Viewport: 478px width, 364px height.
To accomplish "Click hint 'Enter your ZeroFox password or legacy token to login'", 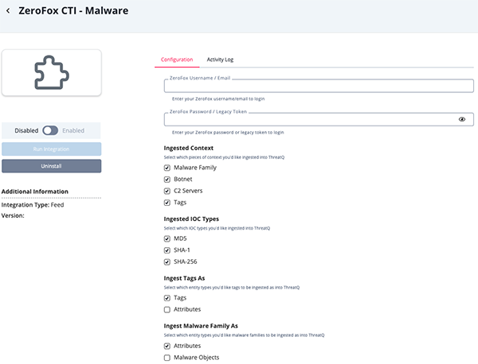I will click(x=228, y=132).
